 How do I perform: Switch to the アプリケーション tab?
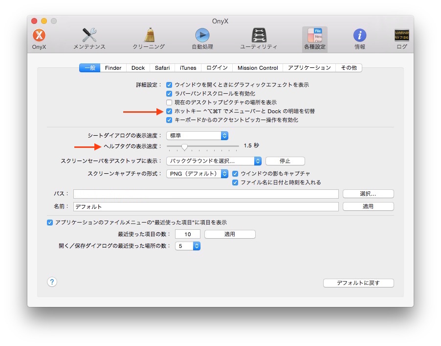coord(309,68)
